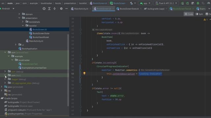Show hidden editor tabs chevron
Screen dimensions: 211x118
(x=209, y=9)
